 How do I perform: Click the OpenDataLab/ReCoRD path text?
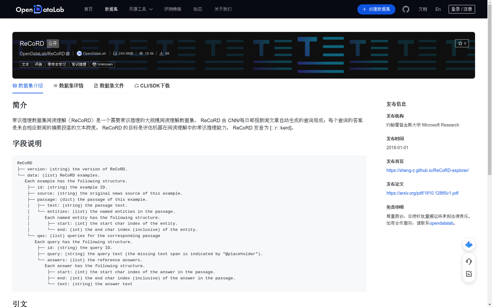coord(42,54)
